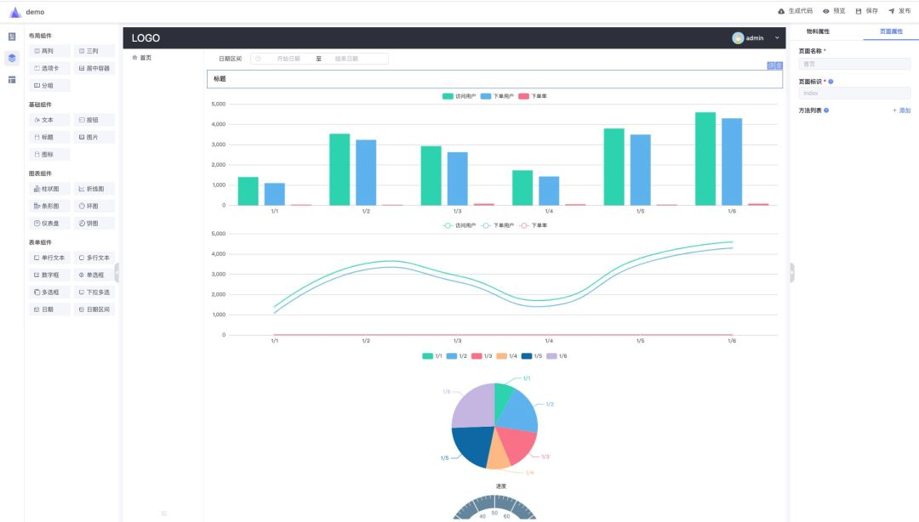Pick the 文本 text component

coord(49,120)
